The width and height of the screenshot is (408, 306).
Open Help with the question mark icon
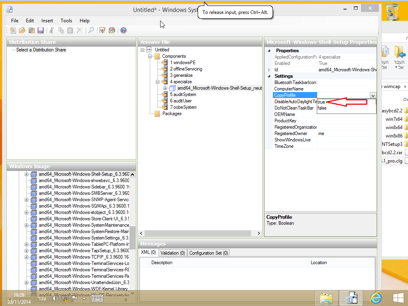(124, 30)
